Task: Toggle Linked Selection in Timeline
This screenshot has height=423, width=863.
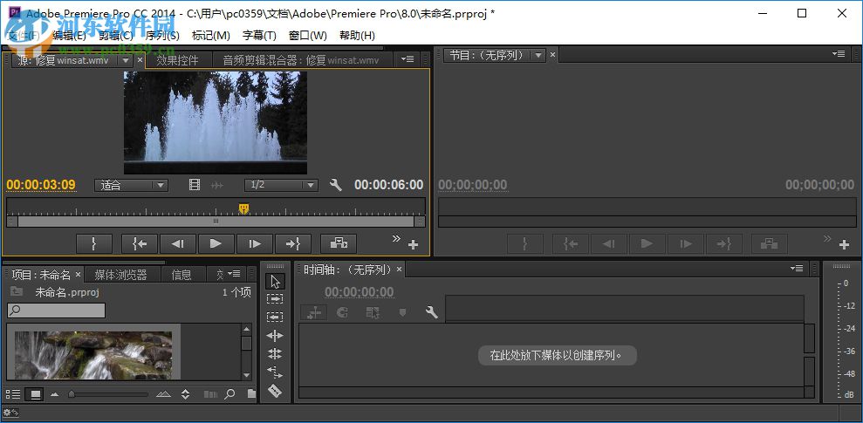Action: (x=373, y=312)
